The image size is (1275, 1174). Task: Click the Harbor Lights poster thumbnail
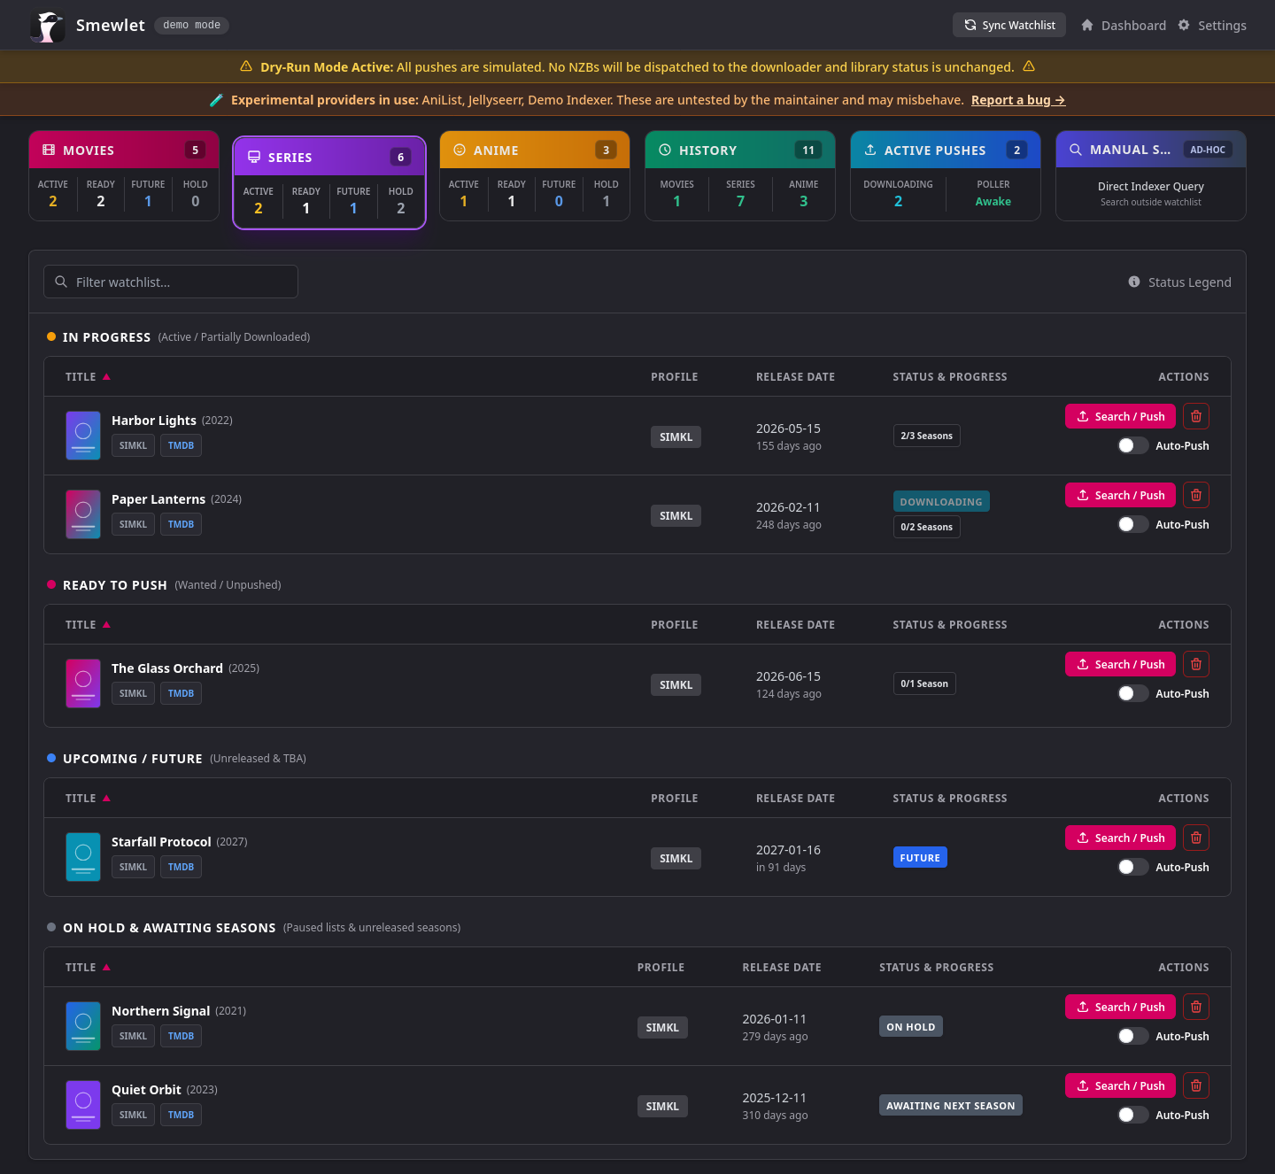[x=83, y=436]
